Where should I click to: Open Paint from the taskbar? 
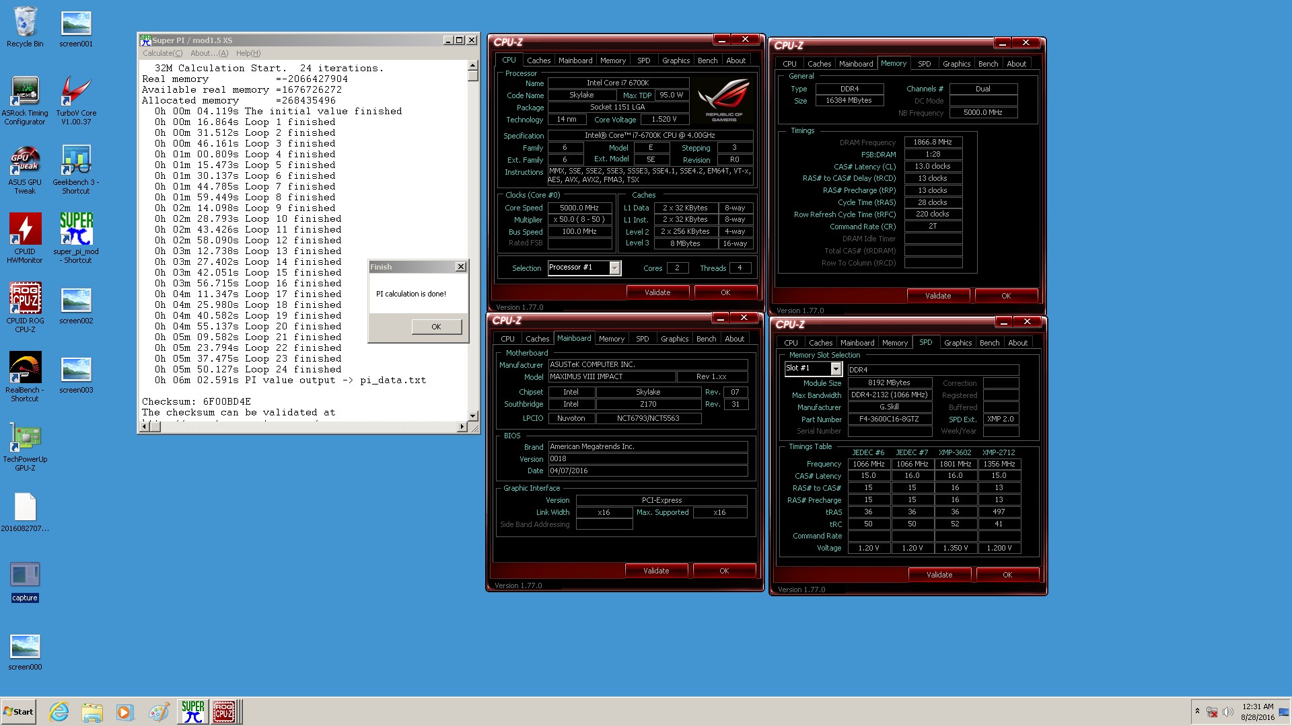pyautogui.click(x=158, y=712)
